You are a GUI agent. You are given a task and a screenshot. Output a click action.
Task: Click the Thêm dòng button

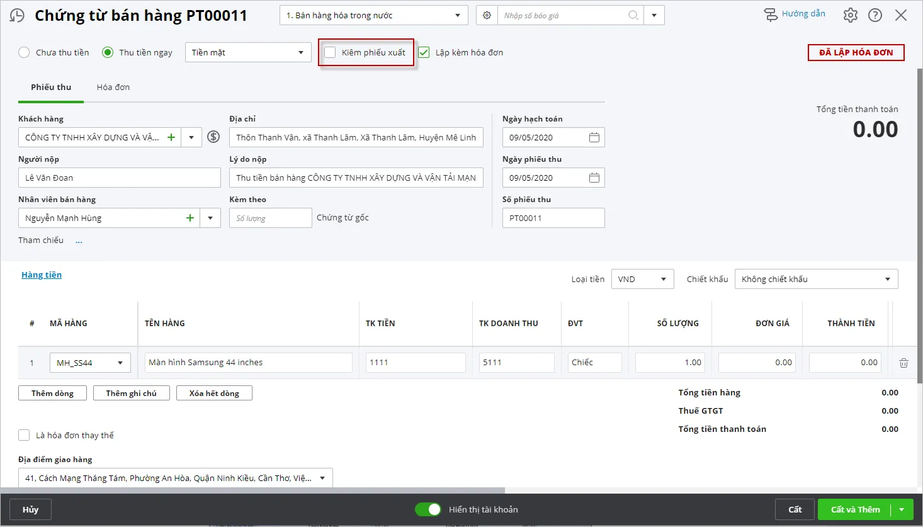[52, 394]
